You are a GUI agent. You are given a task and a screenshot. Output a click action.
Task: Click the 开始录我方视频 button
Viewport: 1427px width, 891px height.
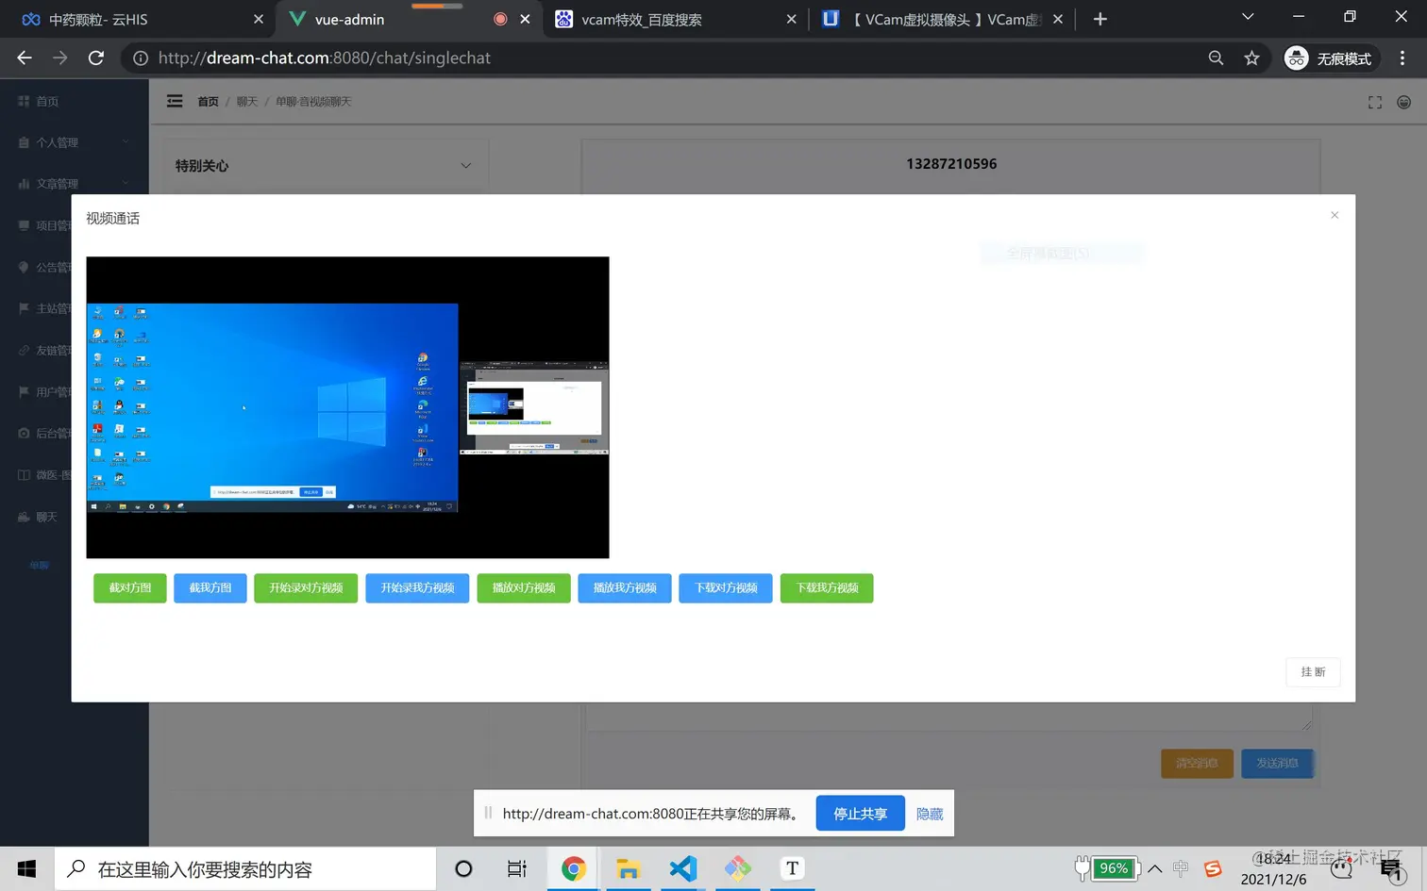(417, 587)
